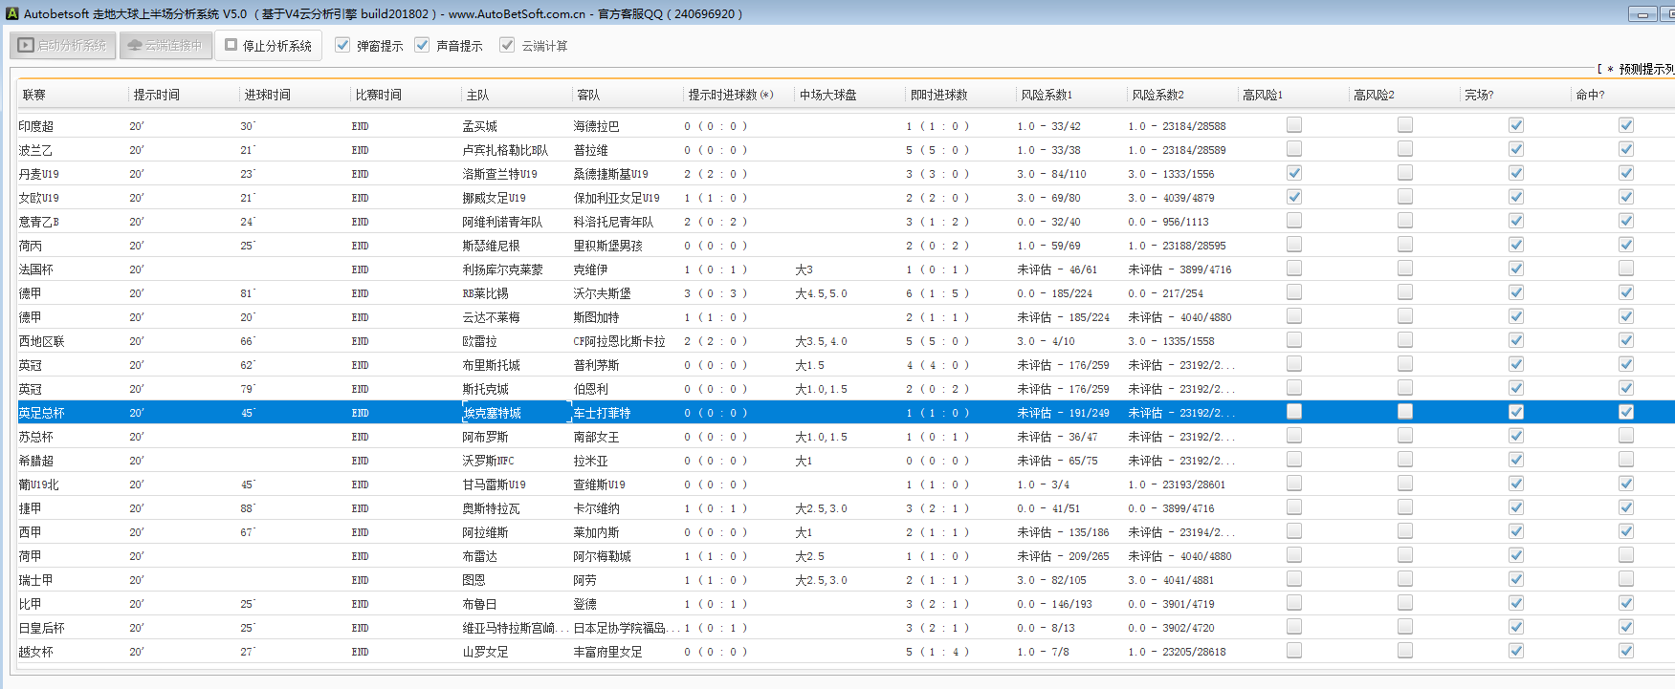Toggle the 弹窗提示 checkbox
This screenshot has height=689, width=1675.
(x=342, y=45)
